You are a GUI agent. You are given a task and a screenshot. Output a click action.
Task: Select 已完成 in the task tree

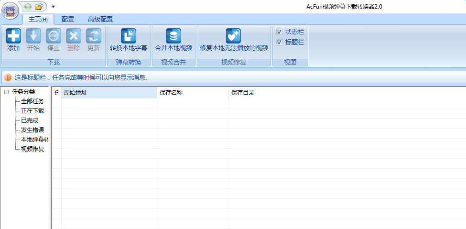click(x=30, y=120)
